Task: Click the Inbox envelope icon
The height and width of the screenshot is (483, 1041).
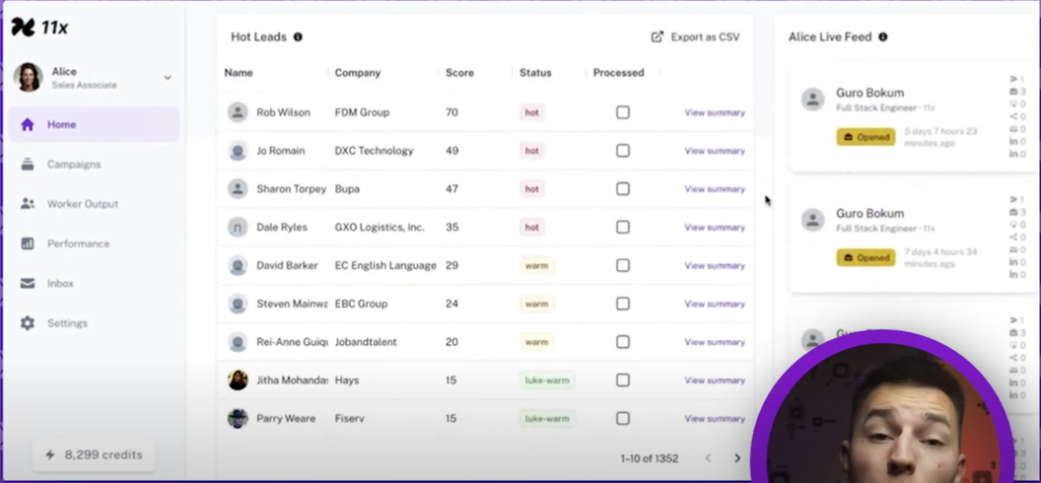Action: click(x=27, y=283)
